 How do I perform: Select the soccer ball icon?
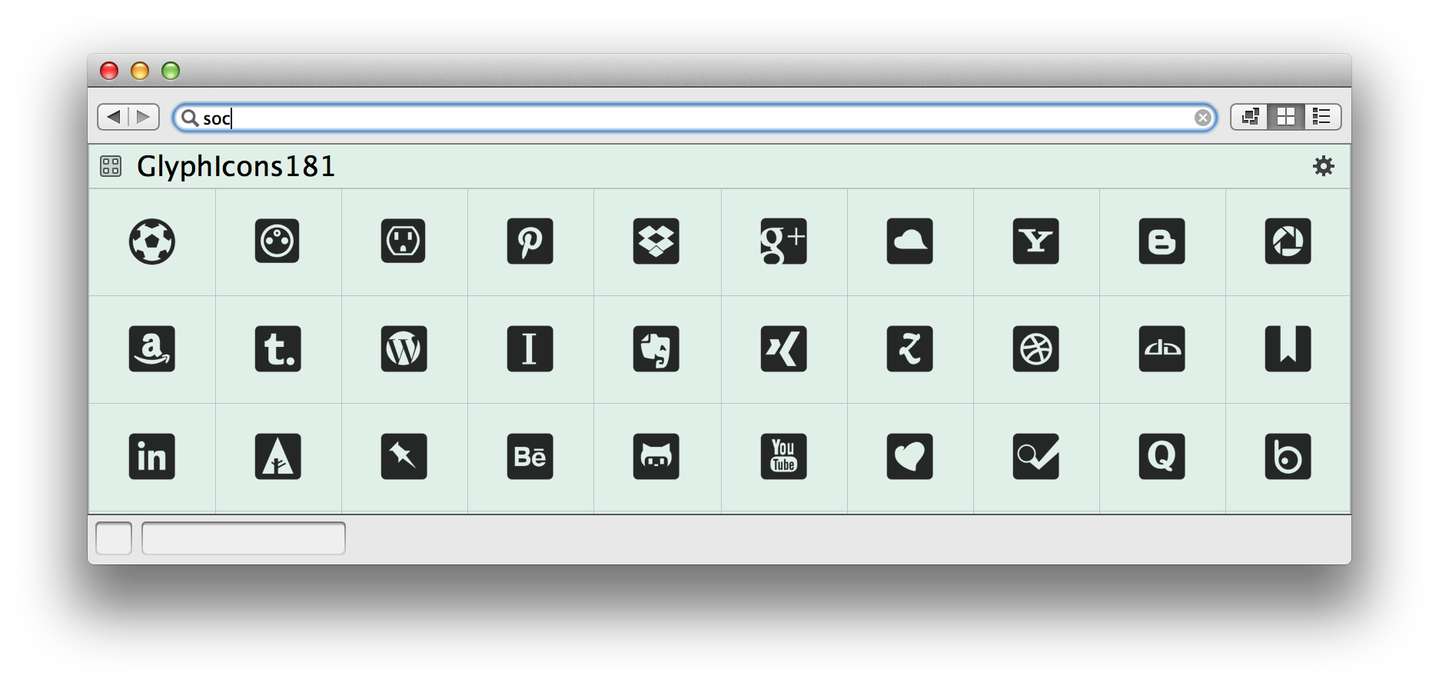point(151,241)
